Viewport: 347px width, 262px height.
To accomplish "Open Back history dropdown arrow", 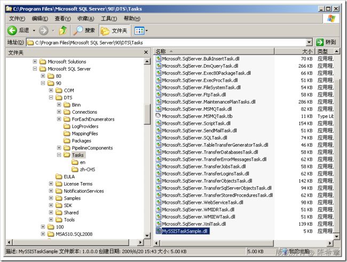I will [34, 30].
